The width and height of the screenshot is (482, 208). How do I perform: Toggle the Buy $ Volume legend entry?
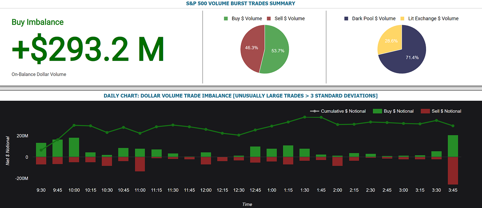[243, 19]
